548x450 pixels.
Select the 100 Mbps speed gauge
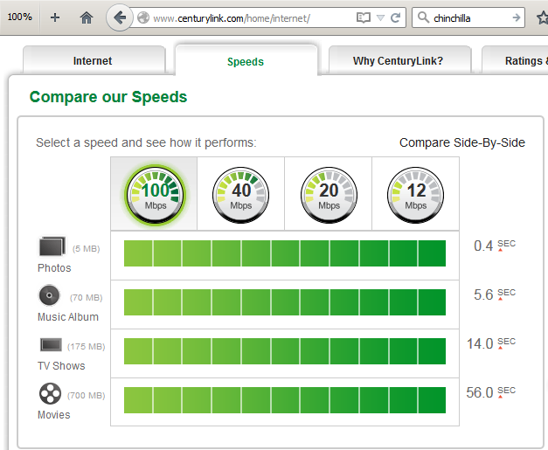156,194
